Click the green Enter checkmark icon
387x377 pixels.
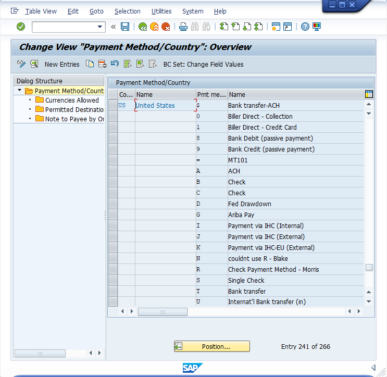(x=21, y=27)
